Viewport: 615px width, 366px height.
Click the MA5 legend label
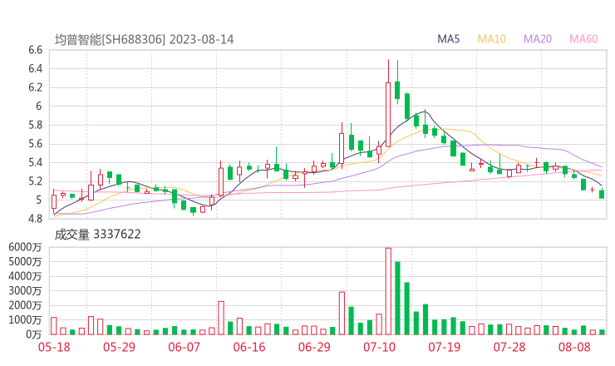point(448,39)
